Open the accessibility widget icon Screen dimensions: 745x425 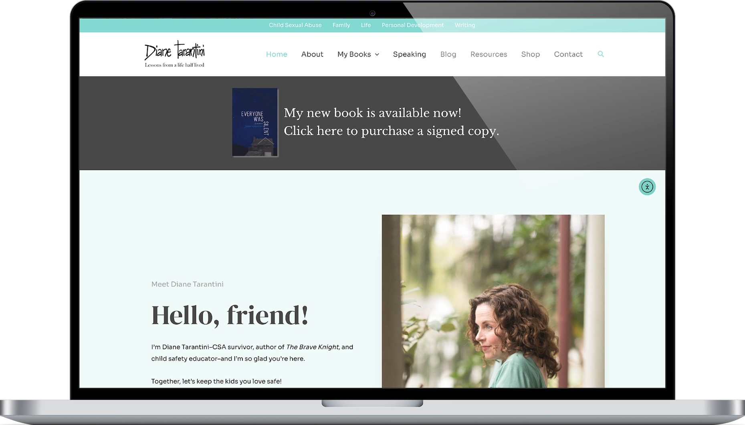pos(647,187)
